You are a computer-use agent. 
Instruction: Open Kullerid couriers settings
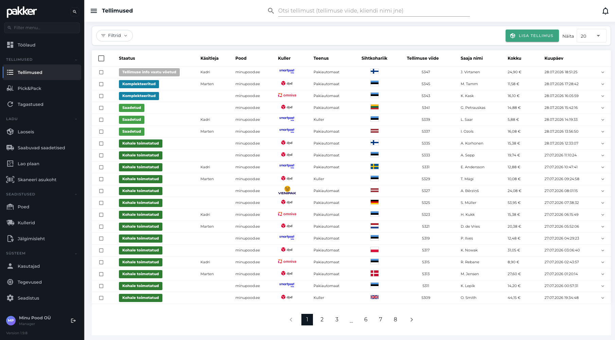42,223
